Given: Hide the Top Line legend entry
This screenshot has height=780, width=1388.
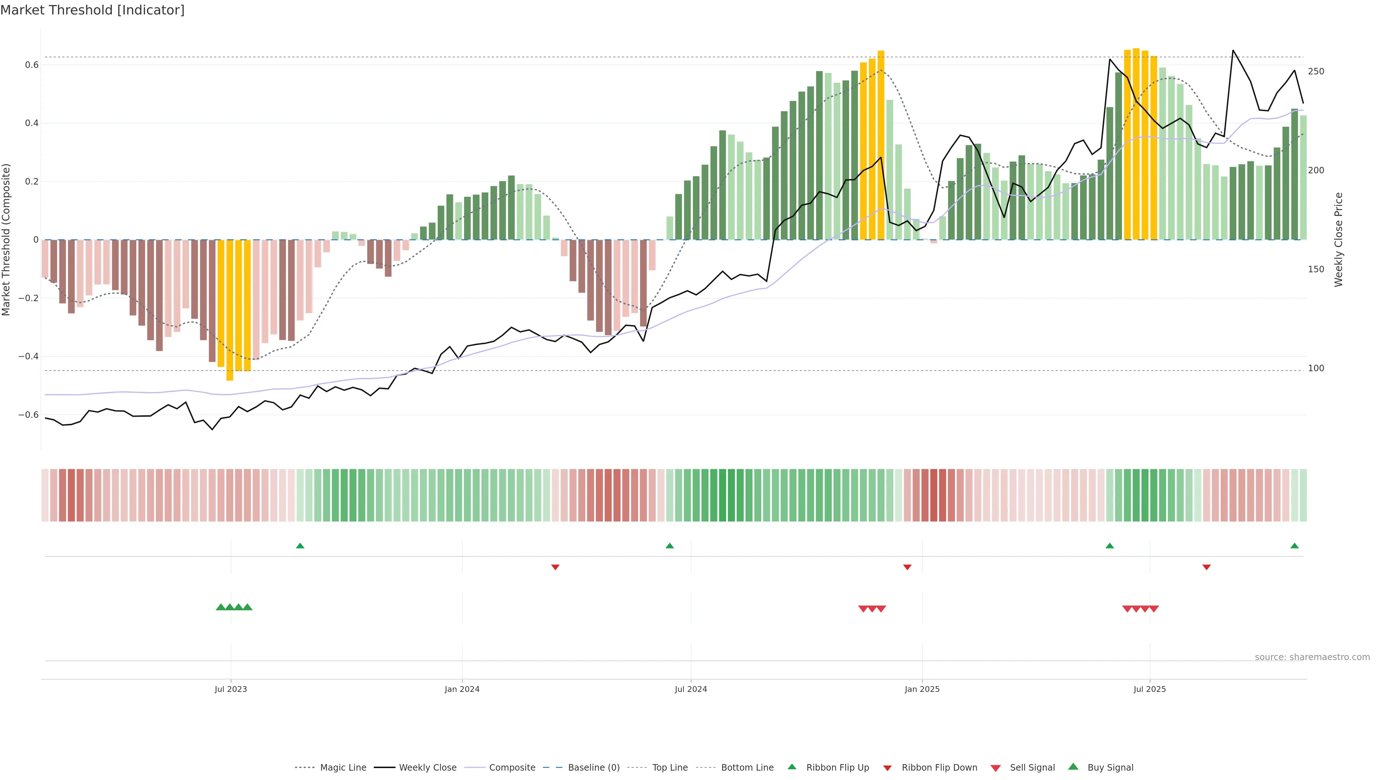Looking at the screenshot, I should tap(670, 768).
